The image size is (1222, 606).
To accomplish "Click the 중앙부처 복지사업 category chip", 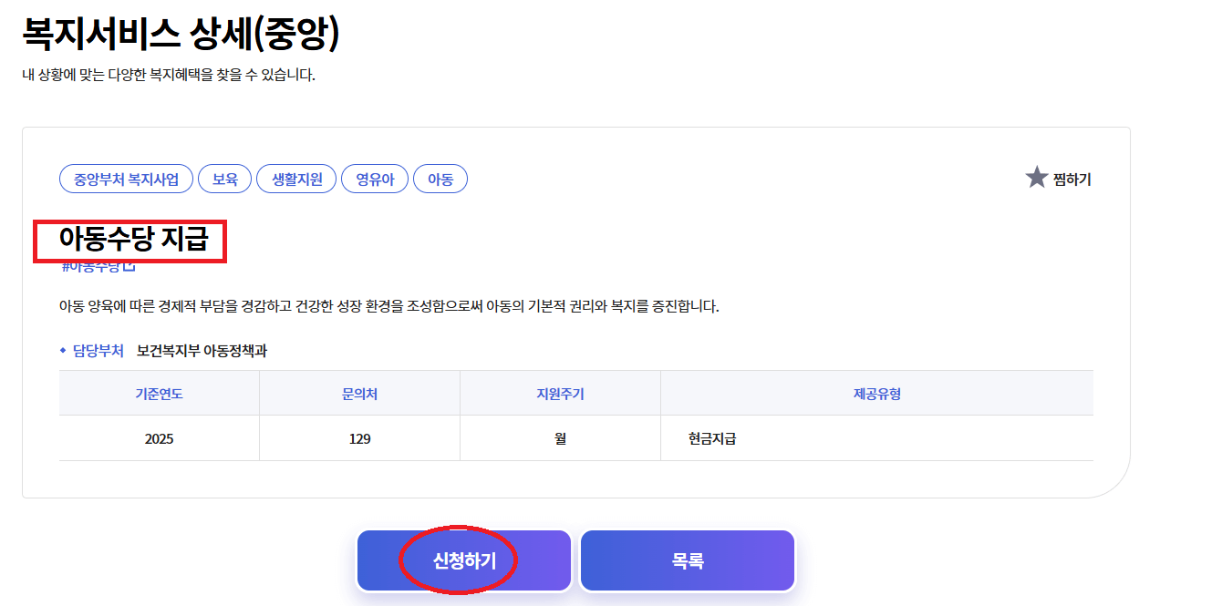I will tap(125, 179).
